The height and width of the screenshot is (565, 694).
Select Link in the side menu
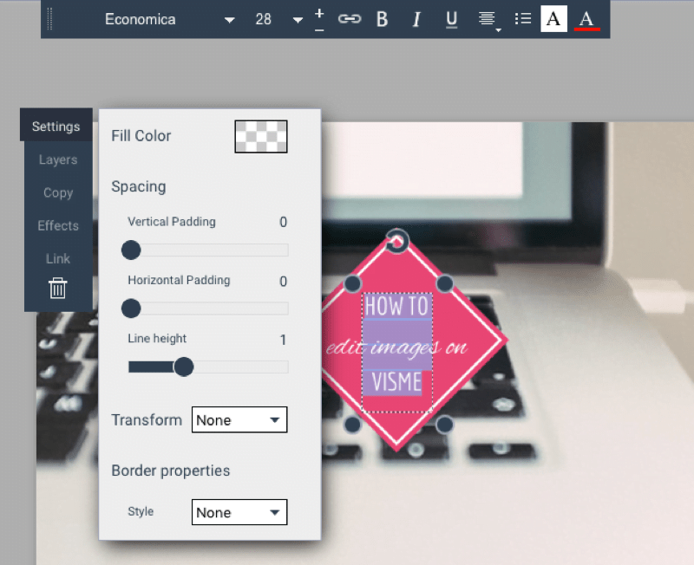click(x=58, y=258)
